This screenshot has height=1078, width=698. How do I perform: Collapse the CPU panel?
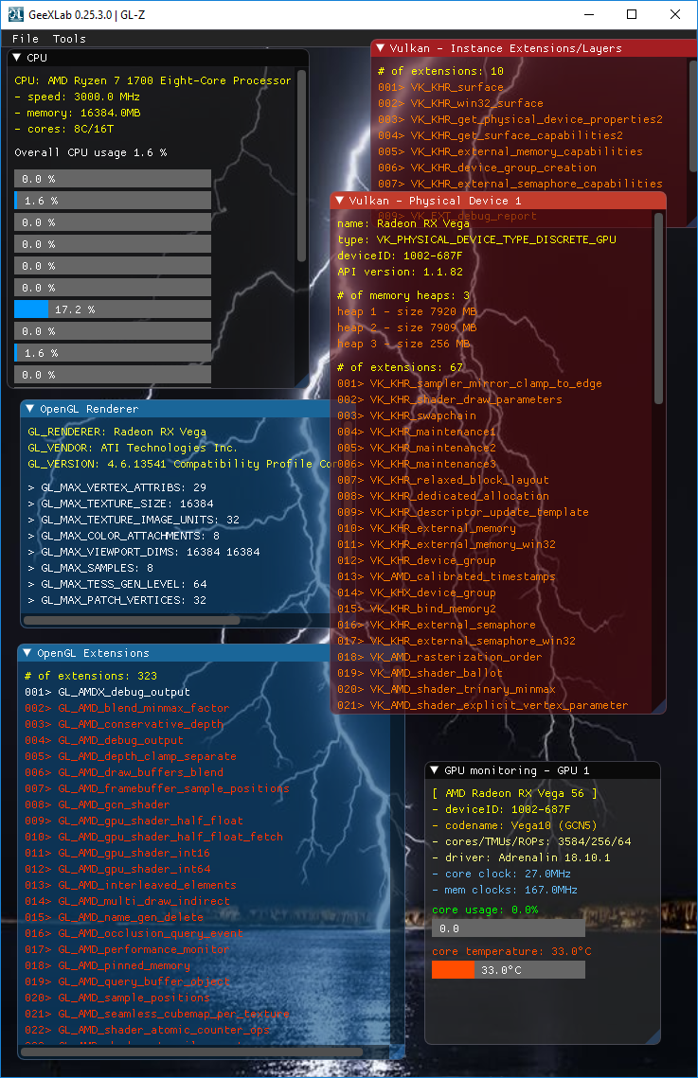(x=17, y=58)
